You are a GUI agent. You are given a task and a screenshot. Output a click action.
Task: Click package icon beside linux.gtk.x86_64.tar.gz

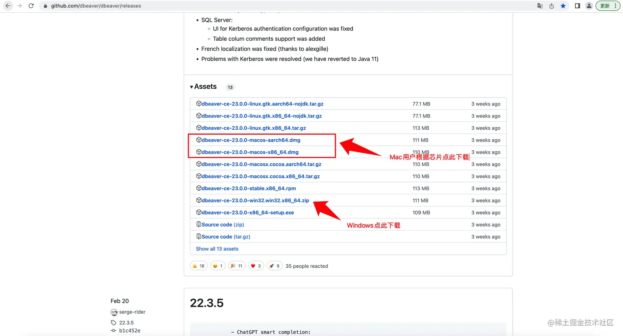199,128
